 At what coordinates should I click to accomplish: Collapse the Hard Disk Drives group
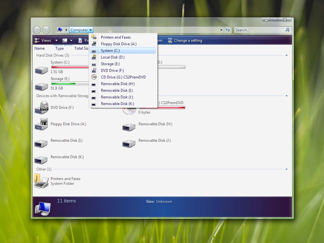tap(286, 55)
